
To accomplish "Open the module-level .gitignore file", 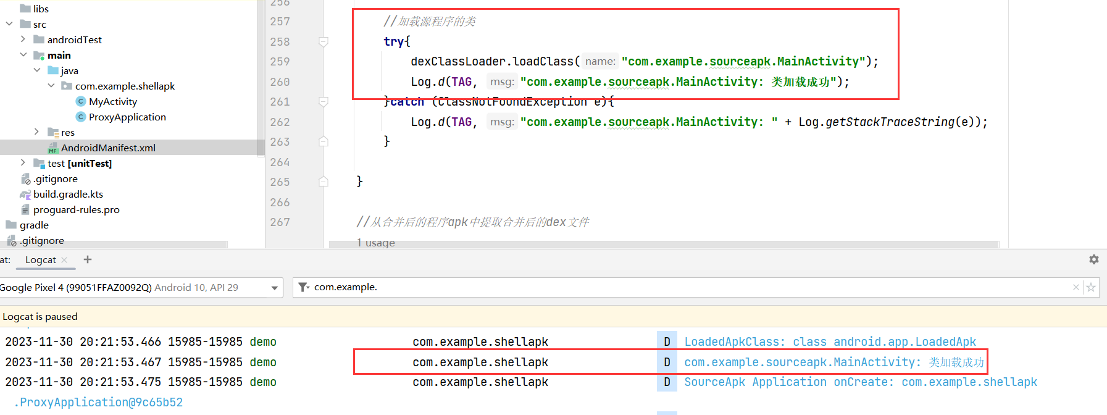I will (x=56, y=178).
